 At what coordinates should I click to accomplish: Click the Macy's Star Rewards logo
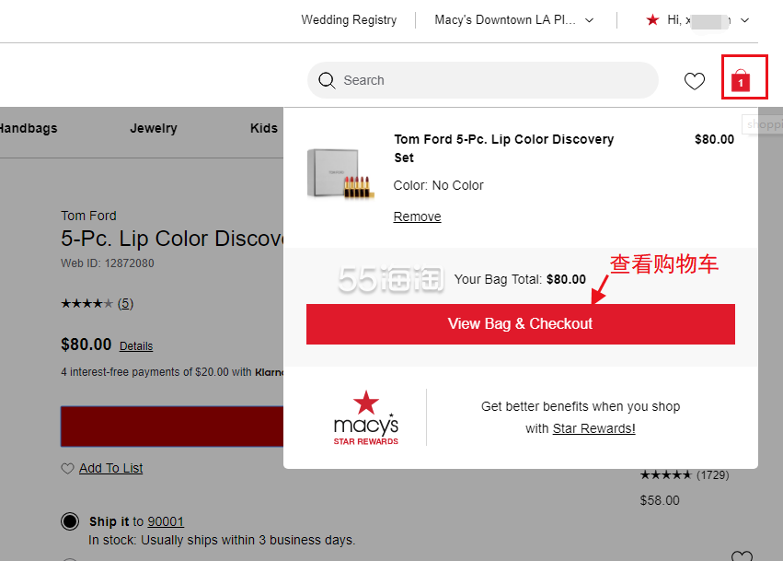(366, 418)
